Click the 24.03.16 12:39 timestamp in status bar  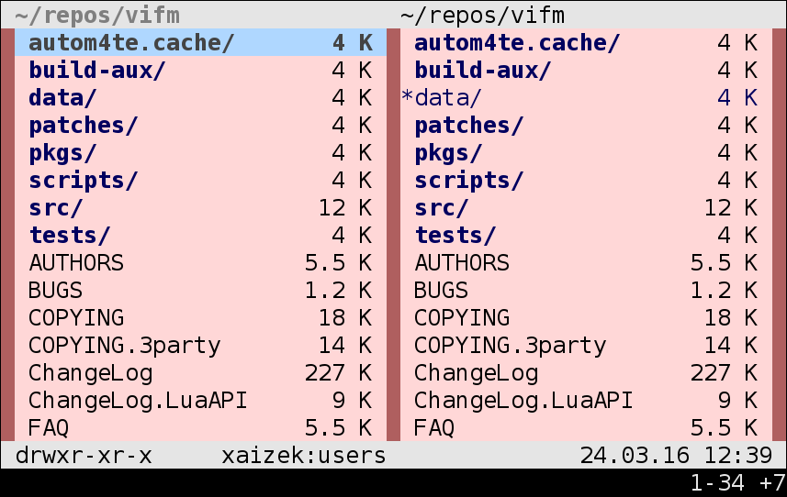click(x=676, y=456)
